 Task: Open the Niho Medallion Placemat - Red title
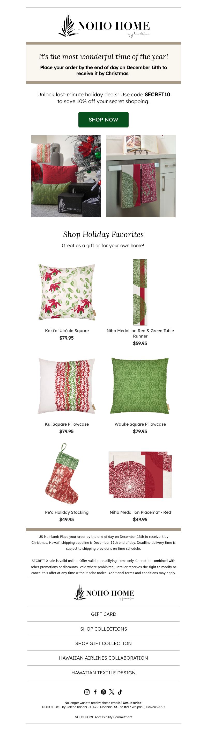pyautogui.click(x=140, y=512)
